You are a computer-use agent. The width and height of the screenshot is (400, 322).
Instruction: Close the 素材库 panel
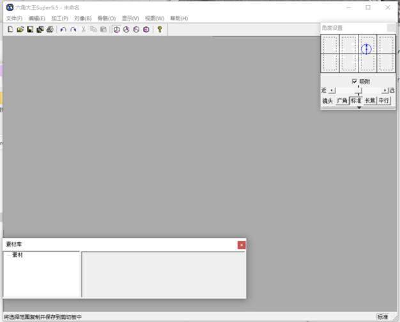[242, 245]
